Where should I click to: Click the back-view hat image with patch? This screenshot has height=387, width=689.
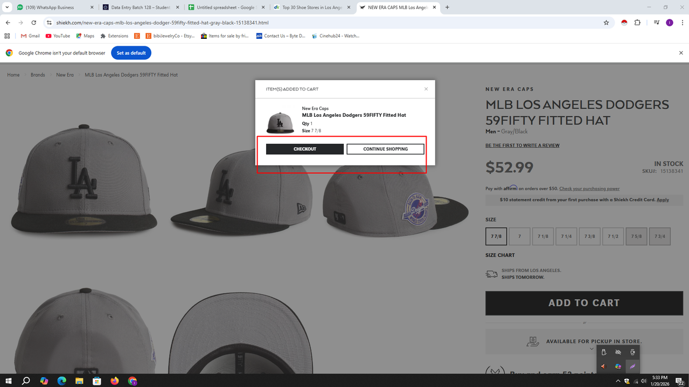pyautogui.click(x=395, y=199)
